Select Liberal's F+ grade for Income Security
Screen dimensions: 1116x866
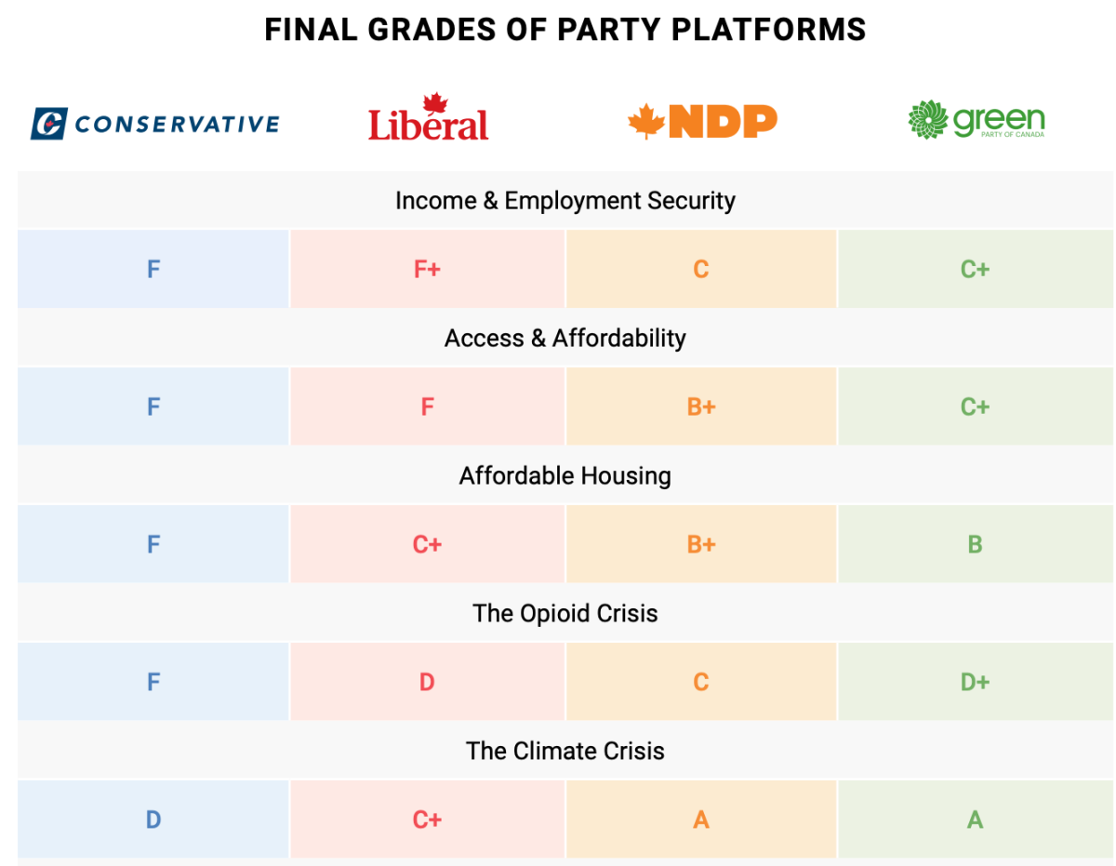tap(427, 270)
